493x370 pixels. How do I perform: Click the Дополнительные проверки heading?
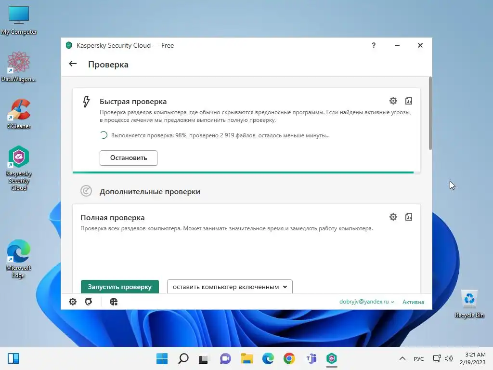(150, 192)
